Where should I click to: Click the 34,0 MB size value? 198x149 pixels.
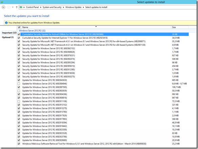(176, 38)
